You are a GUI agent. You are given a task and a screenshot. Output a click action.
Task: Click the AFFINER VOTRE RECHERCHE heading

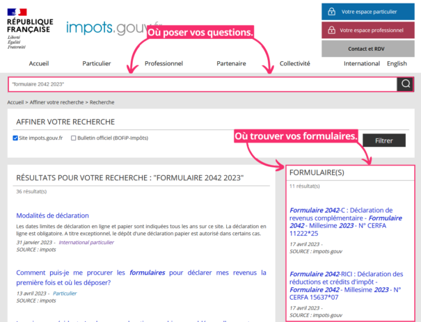pos(65,122)
